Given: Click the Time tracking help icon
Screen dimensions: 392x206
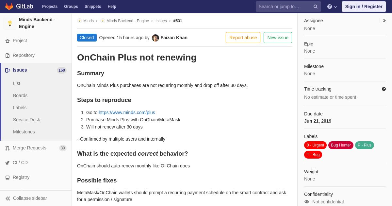Looking at the screenshot, I should click(384, 89).
